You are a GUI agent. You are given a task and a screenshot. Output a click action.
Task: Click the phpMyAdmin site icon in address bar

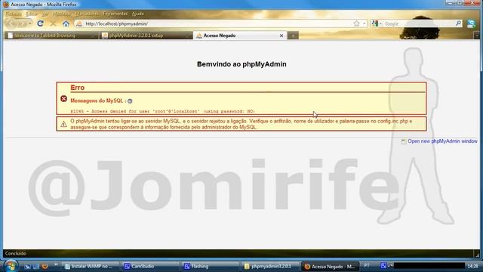point(79,23)
